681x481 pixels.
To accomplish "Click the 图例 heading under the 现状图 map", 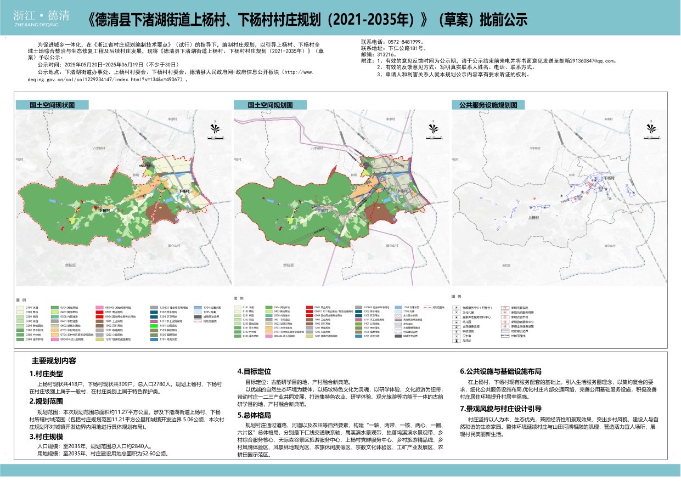I will (21, 300).
